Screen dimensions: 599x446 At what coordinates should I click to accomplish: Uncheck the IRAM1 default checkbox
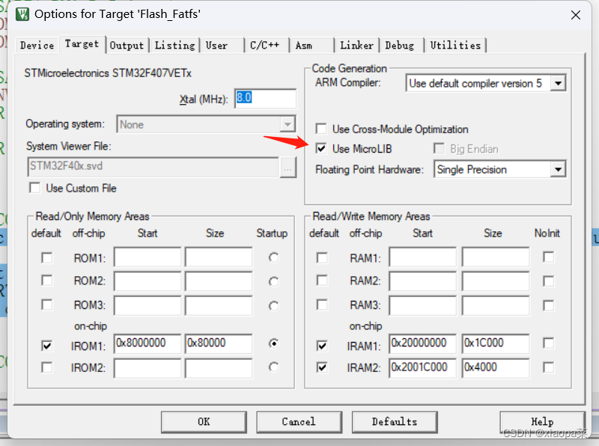pos(322,346)
